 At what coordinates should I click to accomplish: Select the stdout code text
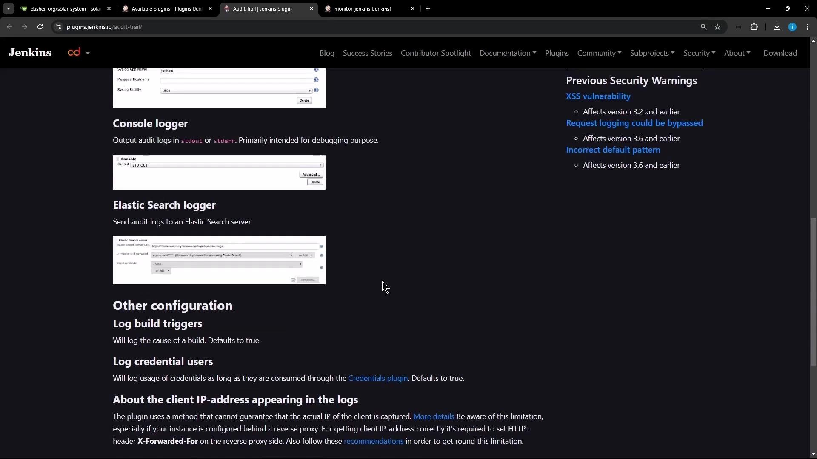tap(191, 141)
